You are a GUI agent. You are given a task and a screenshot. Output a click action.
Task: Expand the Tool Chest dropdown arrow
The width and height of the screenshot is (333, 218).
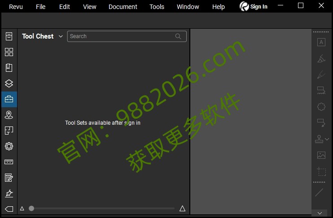pyautogui.click(x=61, y=36)
